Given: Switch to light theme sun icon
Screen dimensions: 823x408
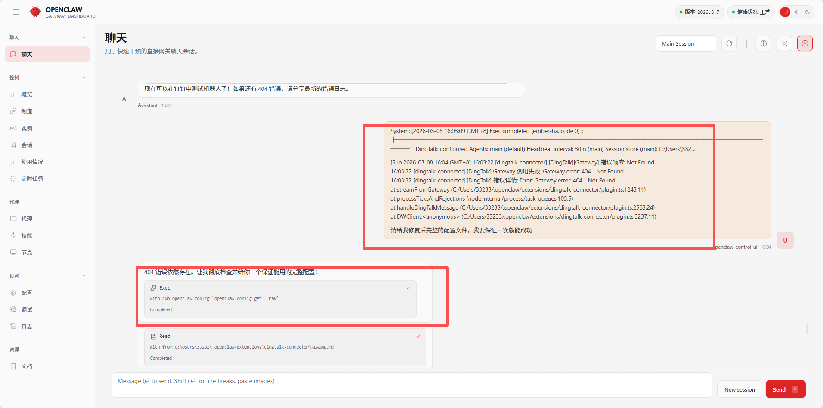Looking at the screenshot, I should click(796, 12).
